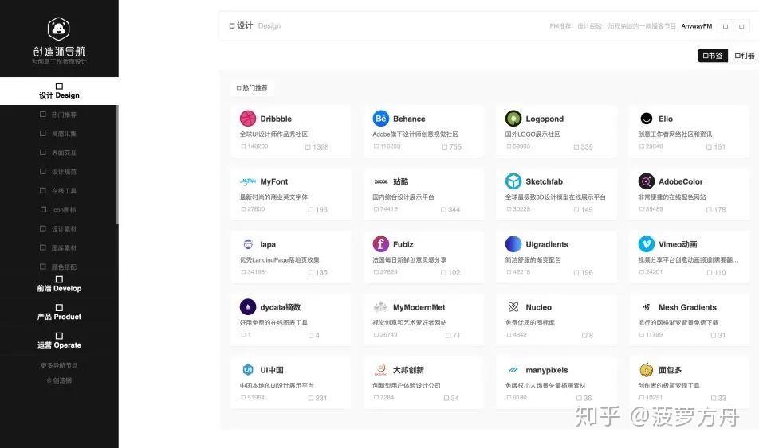Click the Logopond green circle icon

coord(513,119)
